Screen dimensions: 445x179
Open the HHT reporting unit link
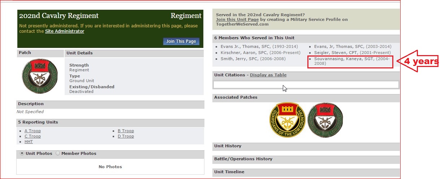click(29, 142)
